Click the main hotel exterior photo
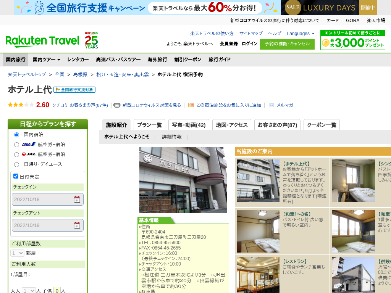391x293 pixels. tap(183, 180)
